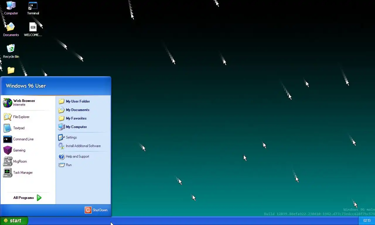
Task: Launch Task Manager menu entry
Action: pos(28,173)
